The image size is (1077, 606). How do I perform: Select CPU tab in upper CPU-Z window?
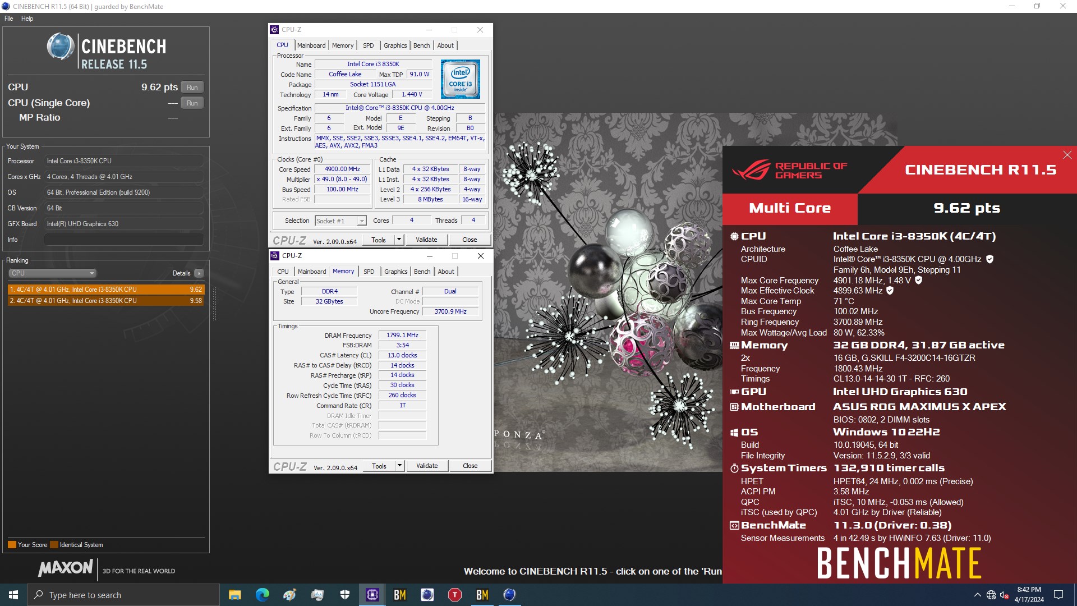click(x=282, y=45)
